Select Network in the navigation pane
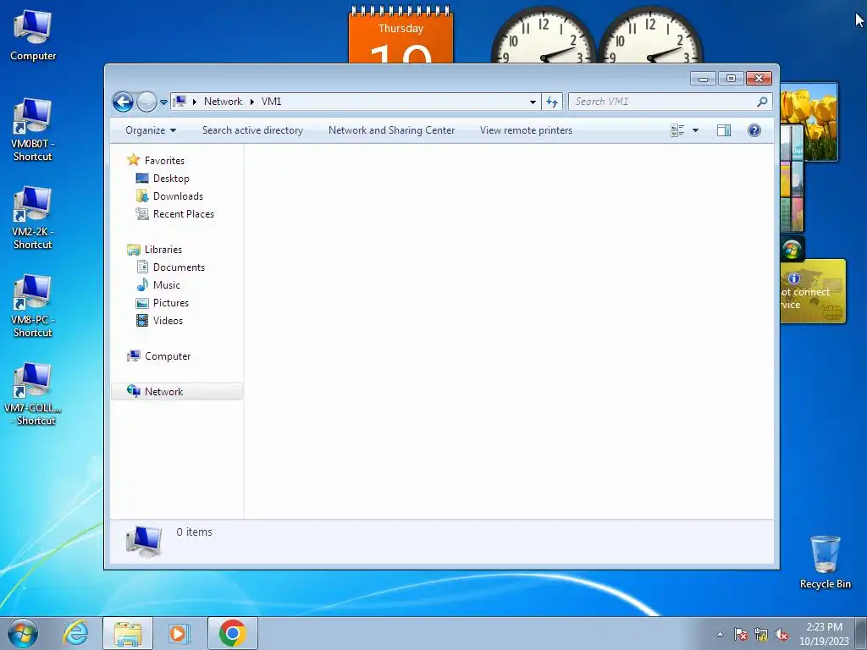Screen dimensions: 867x650 (x=177, y=391)
